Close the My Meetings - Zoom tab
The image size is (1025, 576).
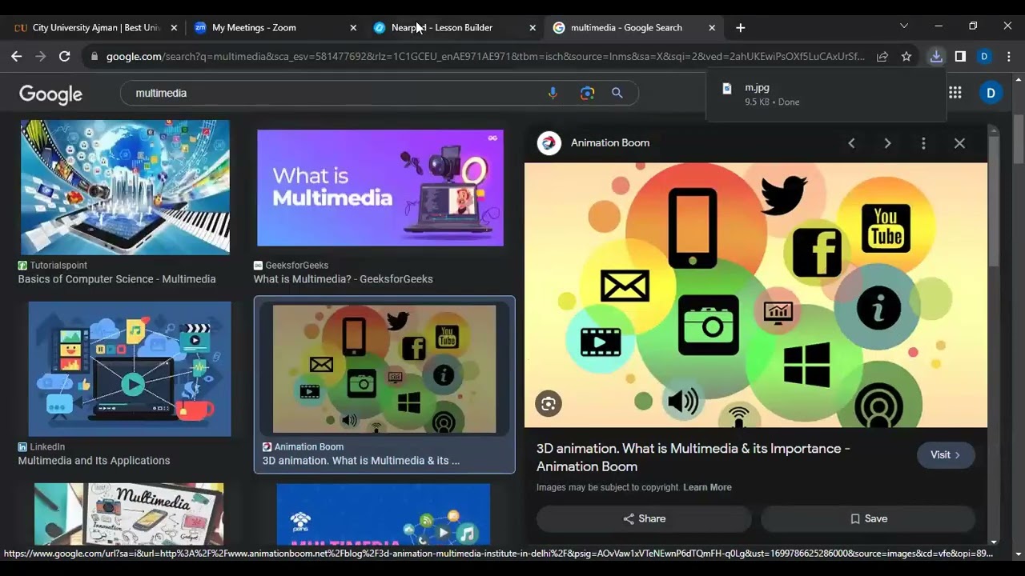353,27
